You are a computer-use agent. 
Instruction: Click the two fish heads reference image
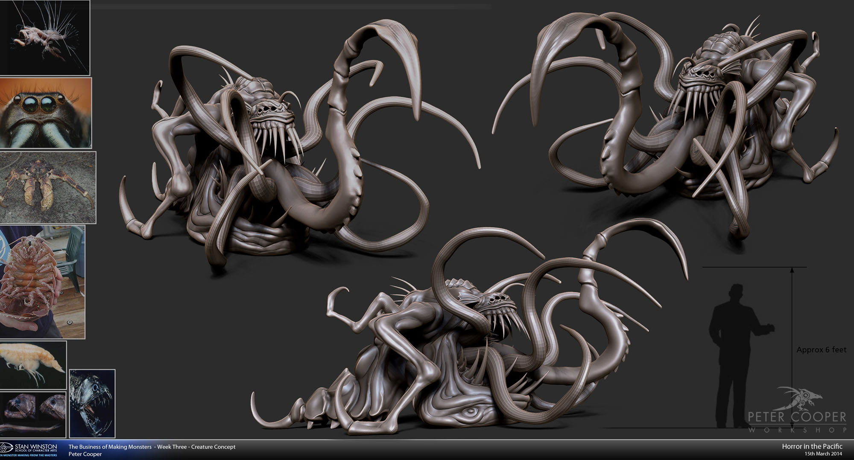coord(33,414)
